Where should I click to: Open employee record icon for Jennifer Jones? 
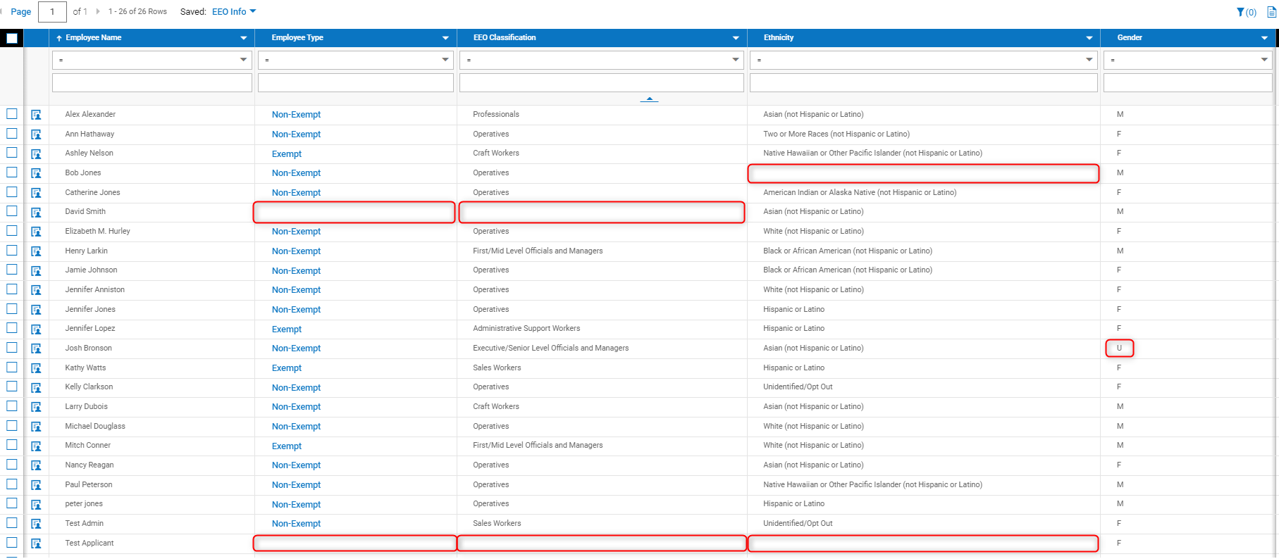36,310
